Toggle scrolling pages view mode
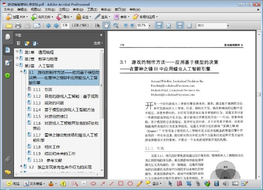 [159, 26]
